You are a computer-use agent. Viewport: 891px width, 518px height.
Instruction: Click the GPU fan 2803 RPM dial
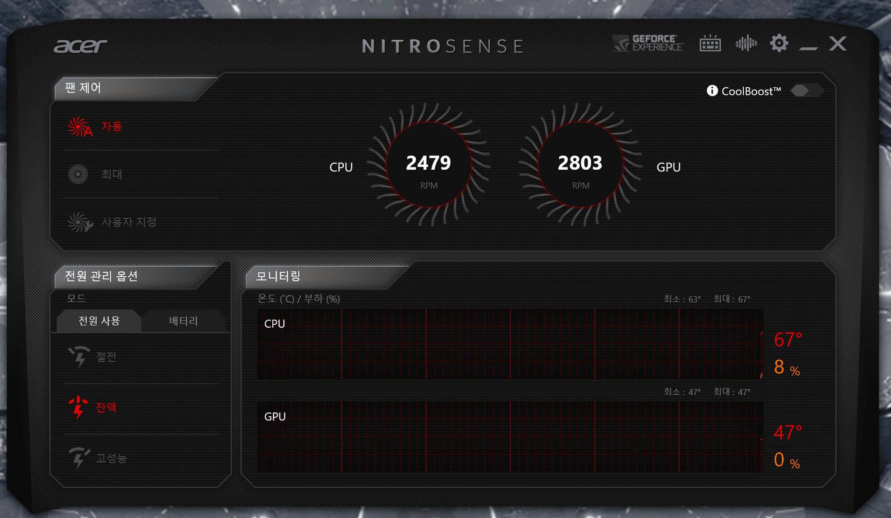pos(580,165)
